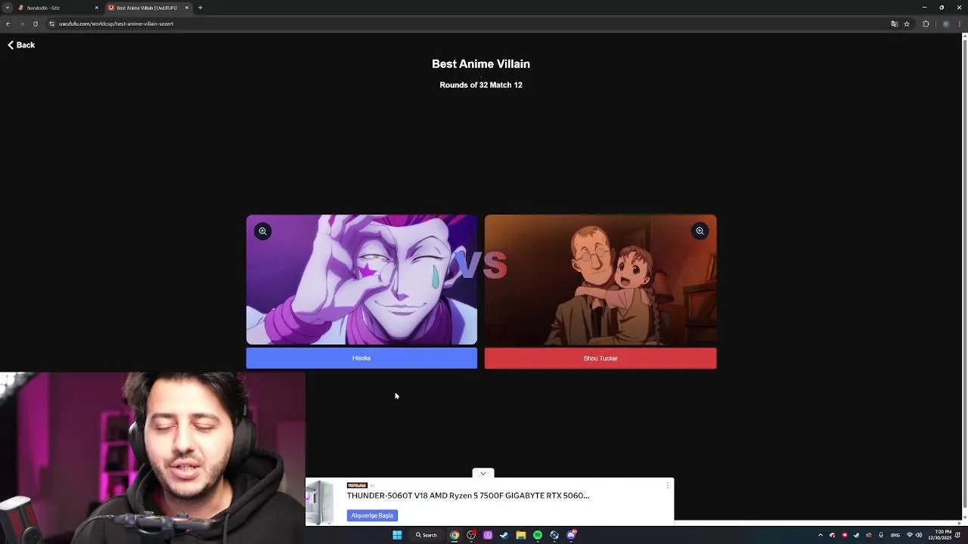968x544 pixels.
Task: View site information in the address bar
Action: (51, 23)
